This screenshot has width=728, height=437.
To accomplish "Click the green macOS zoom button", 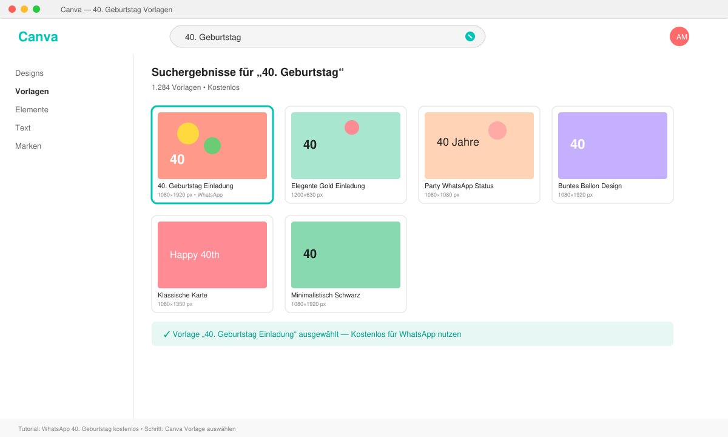I will click(36, 9).
